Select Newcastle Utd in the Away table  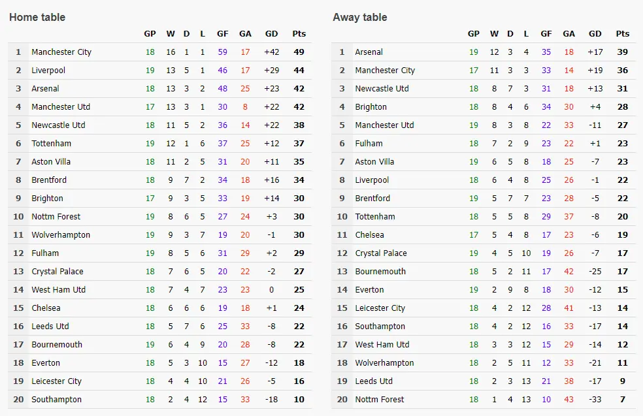point(382,89)
